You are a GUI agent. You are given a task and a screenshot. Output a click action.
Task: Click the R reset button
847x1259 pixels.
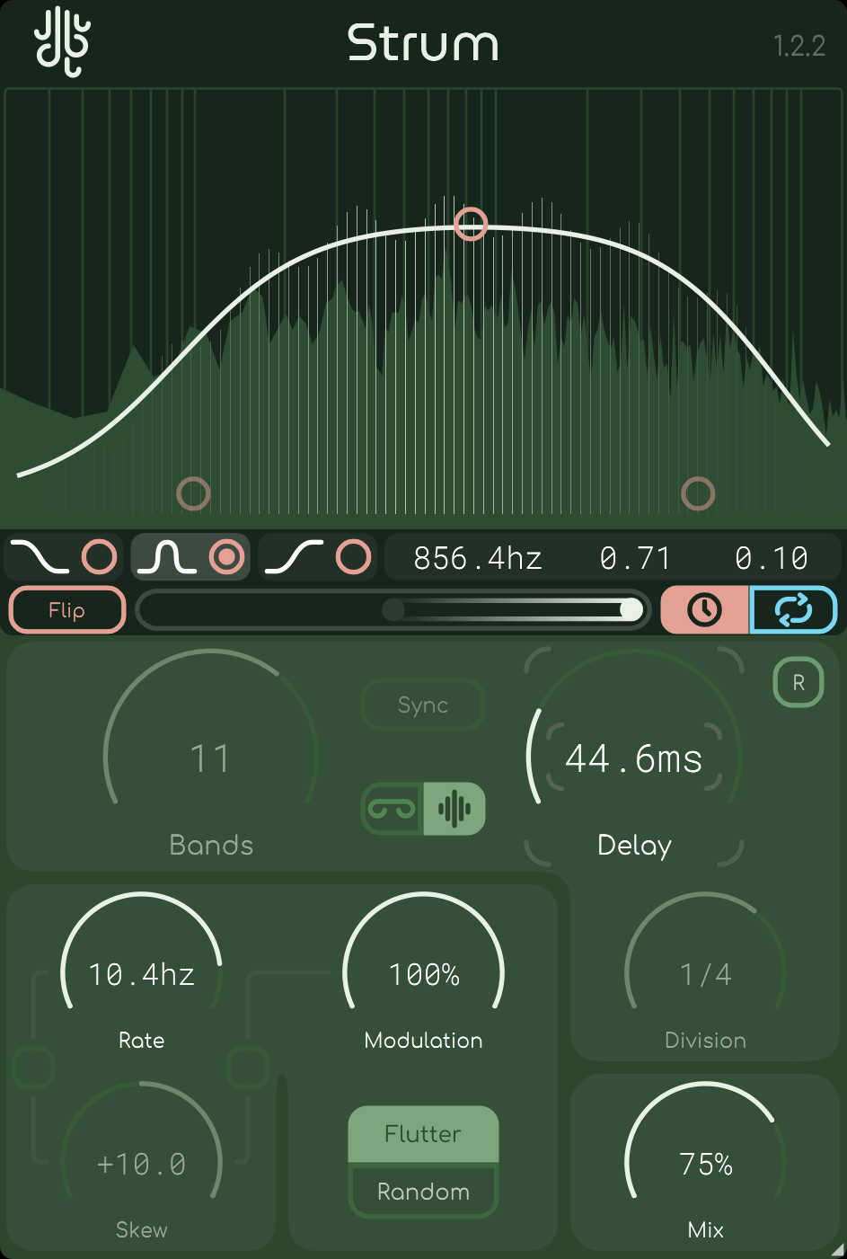click(x=798, y=683)
